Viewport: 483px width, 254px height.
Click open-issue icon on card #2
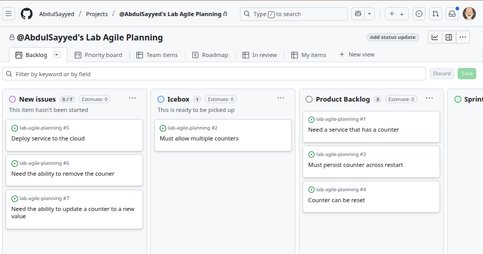click(x=163, y=128)
